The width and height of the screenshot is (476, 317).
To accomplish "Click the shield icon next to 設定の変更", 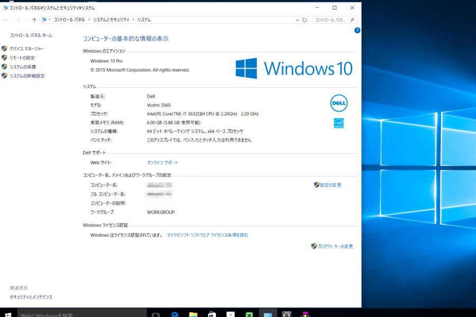I will (x=317, y=185).
